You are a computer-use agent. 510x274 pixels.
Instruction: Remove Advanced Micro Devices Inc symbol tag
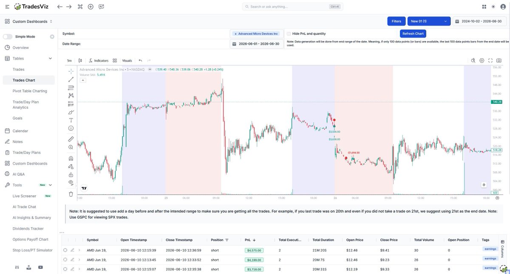point(235,34)
